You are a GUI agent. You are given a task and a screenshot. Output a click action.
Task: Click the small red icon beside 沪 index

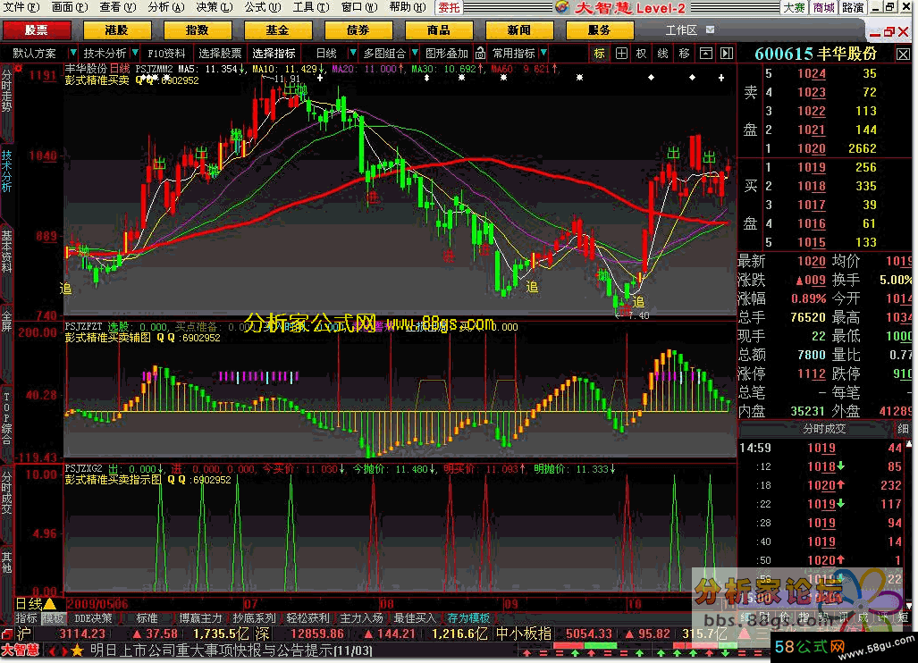pos(7,634)
